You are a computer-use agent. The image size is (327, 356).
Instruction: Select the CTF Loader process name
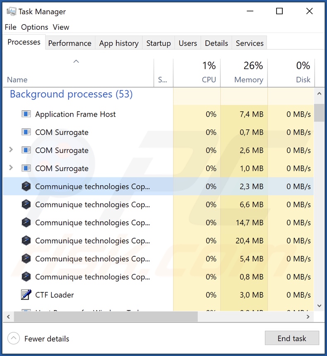55,295
